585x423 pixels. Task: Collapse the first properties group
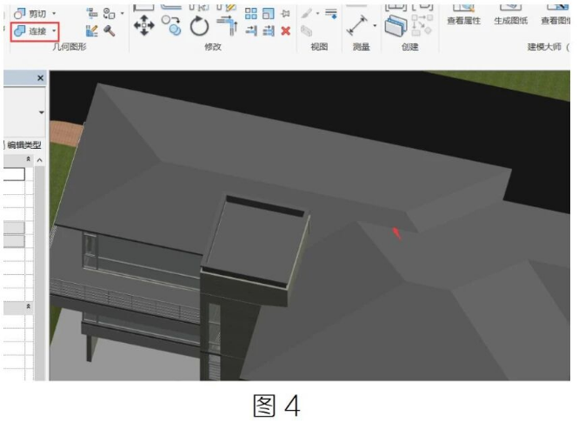click(x=29, y=159)
